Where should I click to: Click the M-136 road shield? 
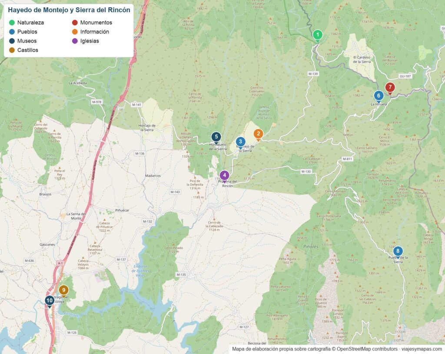coord(140,154)
